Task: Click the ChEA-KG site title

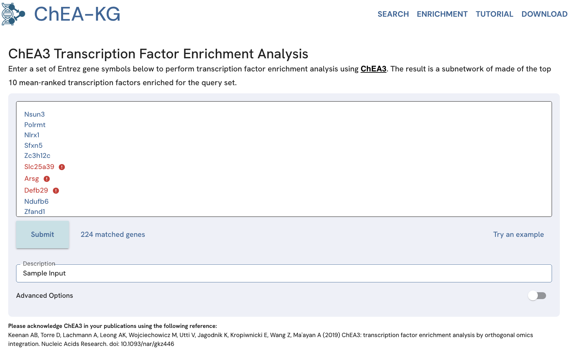Action: (77, 14)
